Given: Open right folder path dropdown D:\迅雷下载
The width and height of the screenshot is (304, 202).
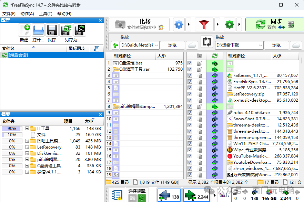Looking at the screenshot, I should pyautogui.click(x=260, y=46).
